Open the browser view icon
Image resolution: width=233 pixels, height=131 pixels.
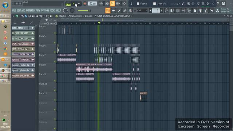coord(189,11)
